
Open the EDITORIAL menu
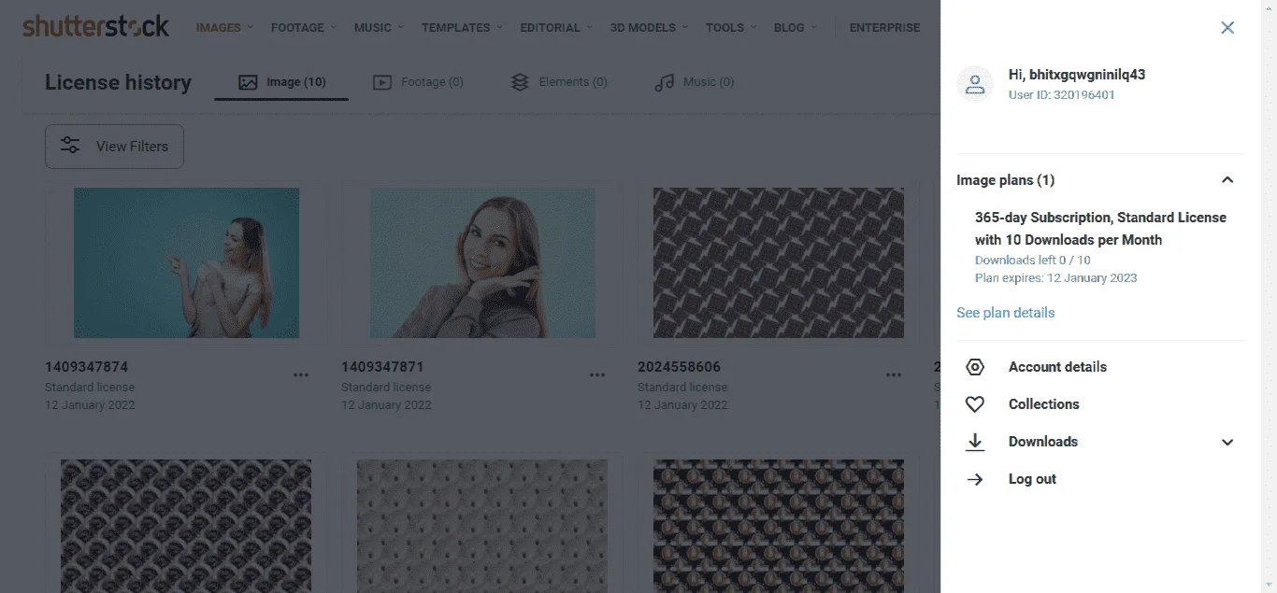pyautogui.click(x=556, y=27)
